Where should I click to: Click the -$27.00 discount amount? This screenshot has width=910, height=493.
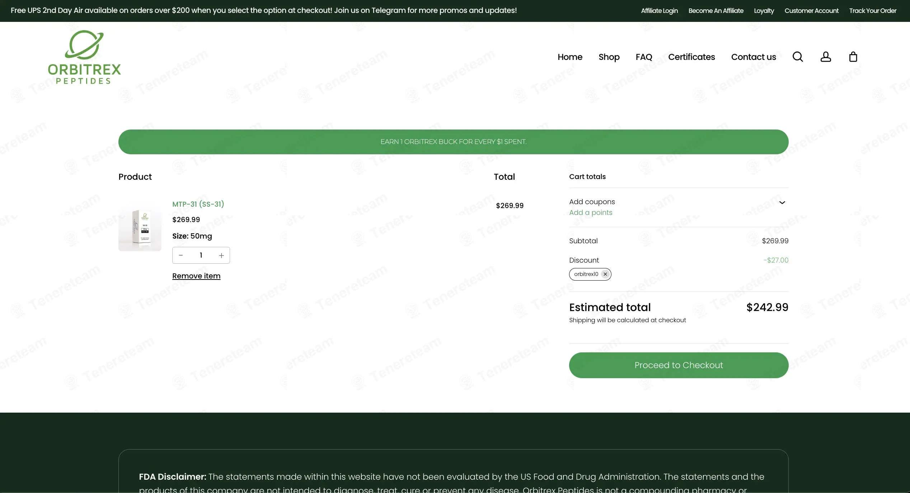[x=776, y=260]
